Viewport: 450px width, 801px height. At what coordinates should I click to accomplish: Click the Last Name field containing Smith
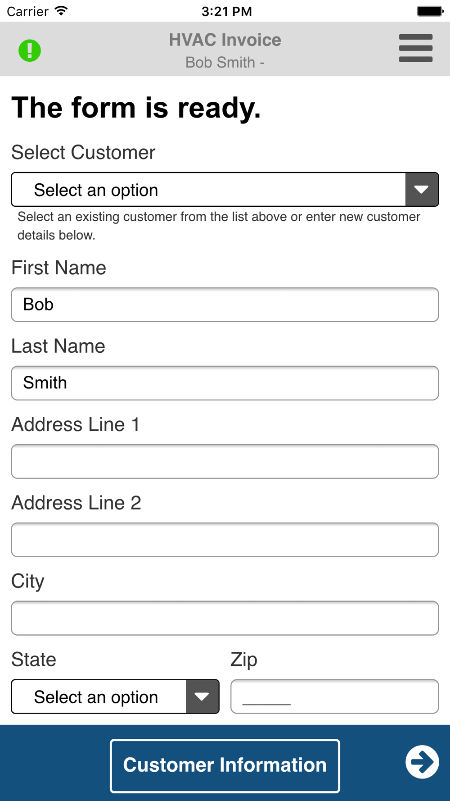click(225, 383)
